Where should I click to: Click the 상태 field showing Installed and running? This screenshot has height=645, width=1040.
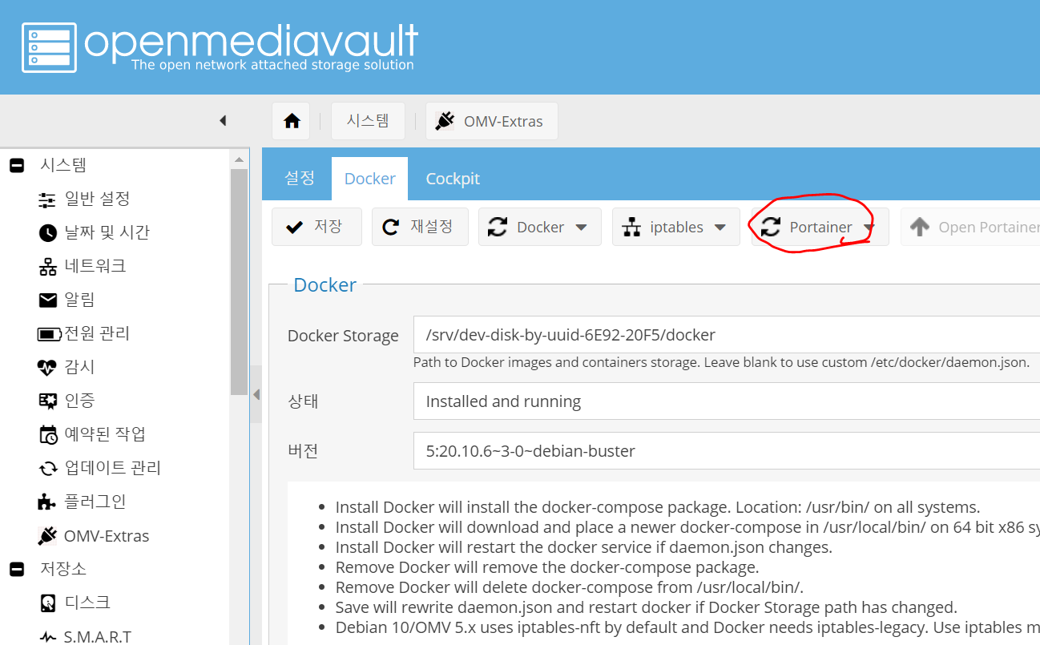point(727,401)
